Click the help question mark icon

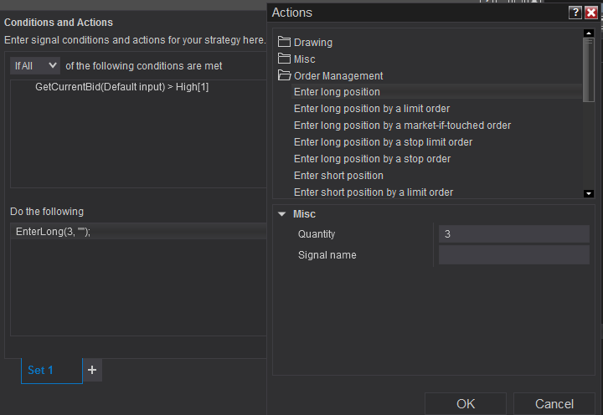(x=575, y=13)
